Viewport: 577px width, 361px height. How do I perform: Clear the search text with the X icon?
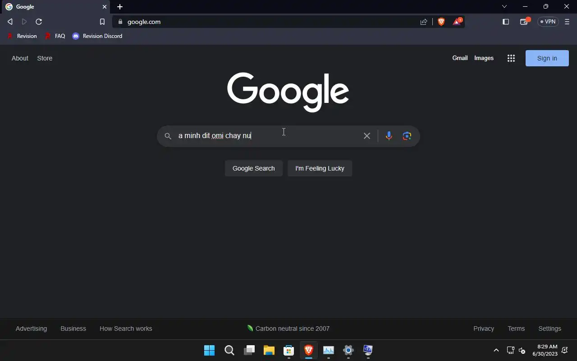click(367, 136)
